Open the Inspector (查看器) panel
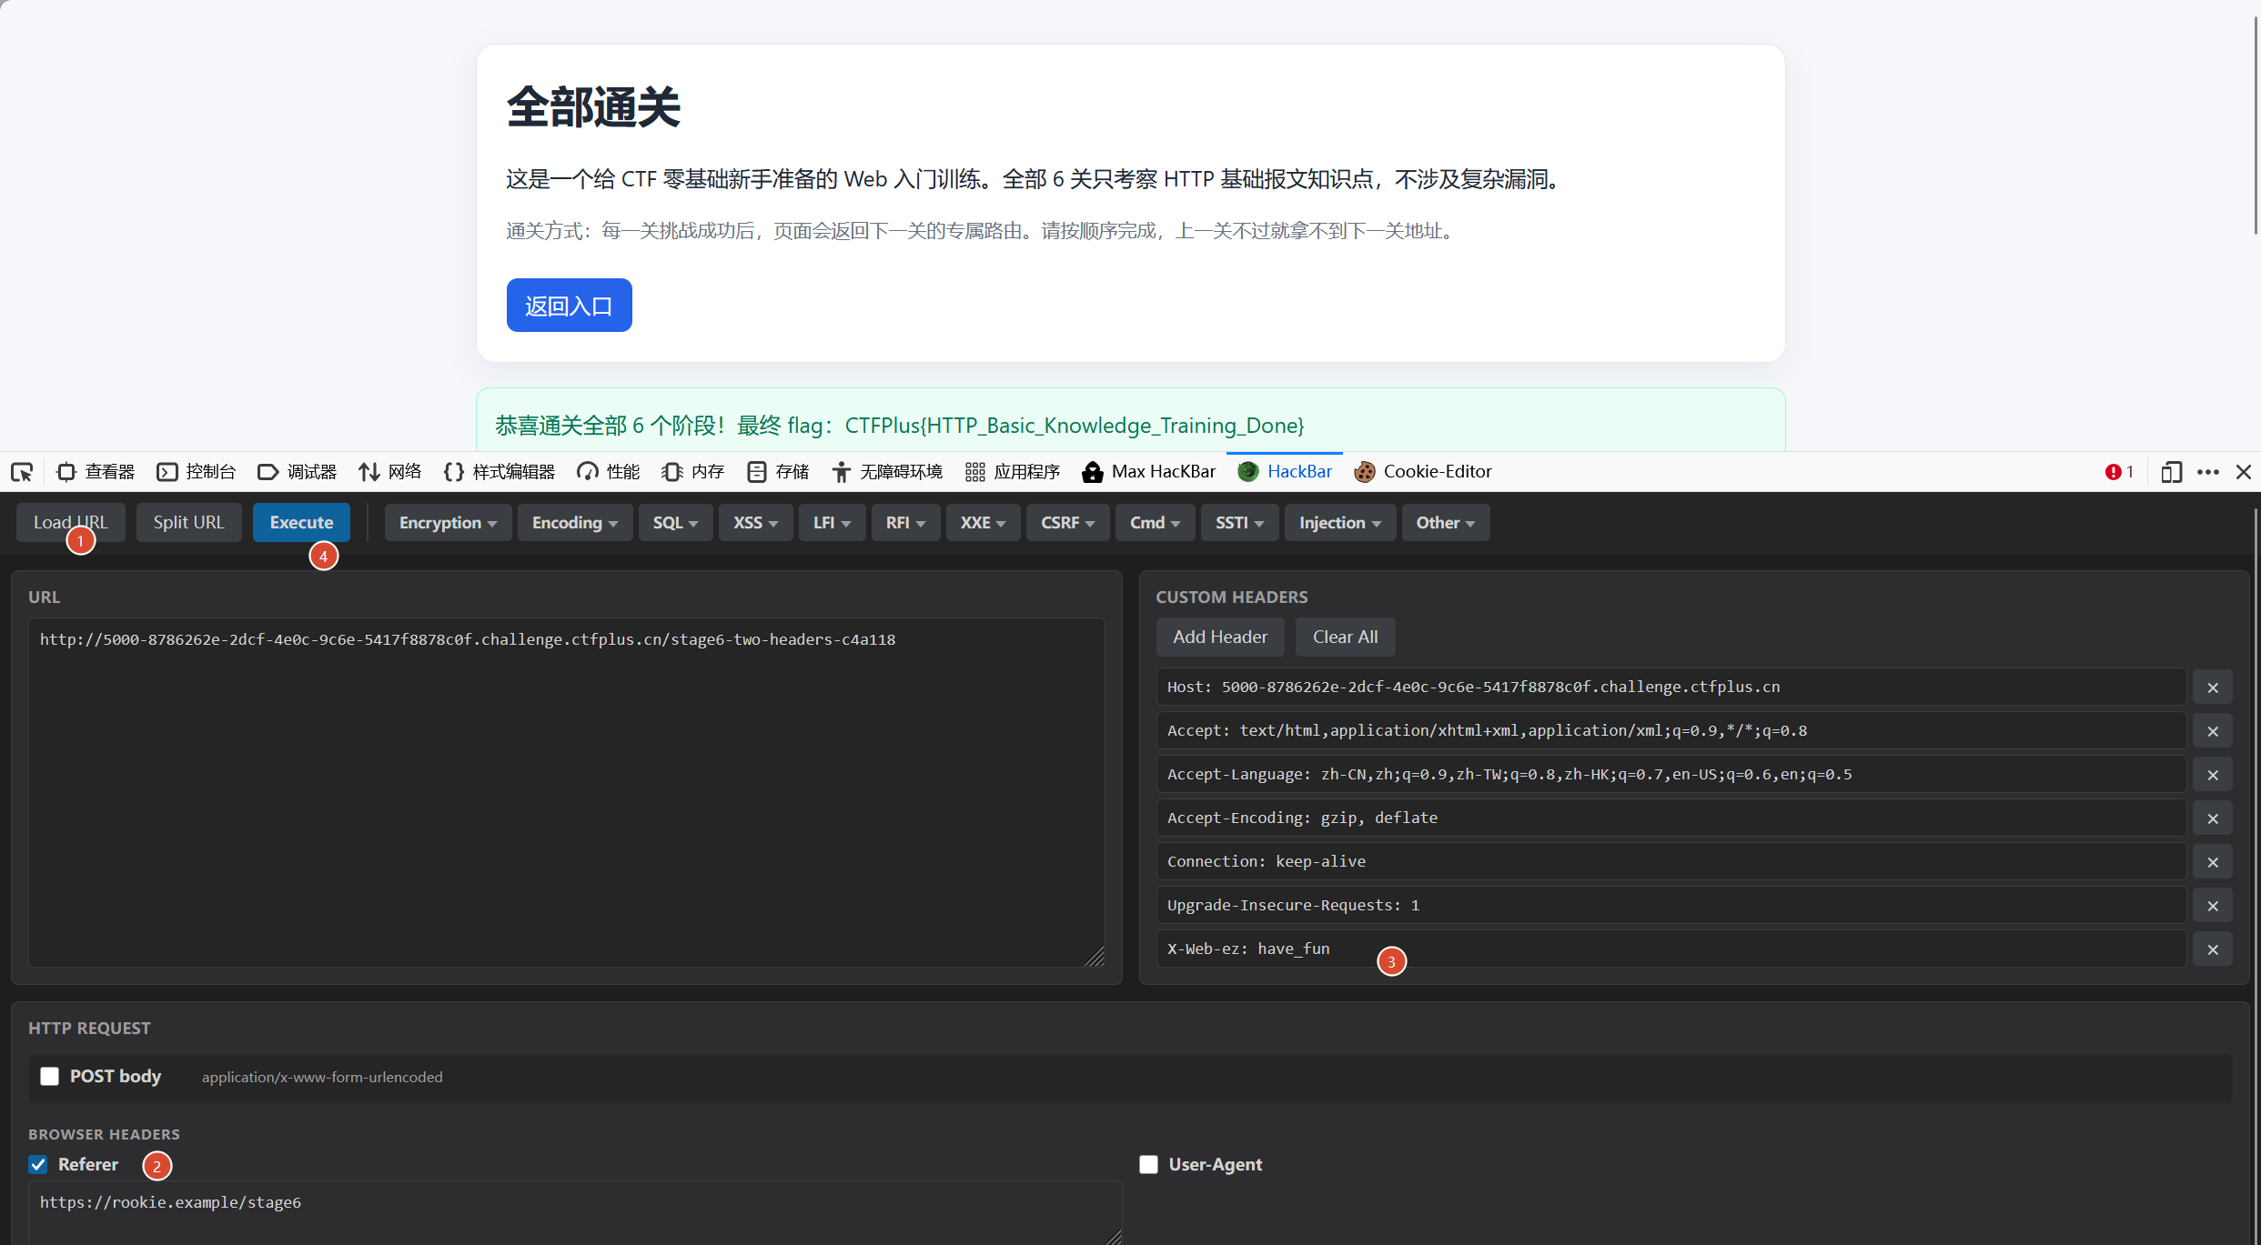This screenshot has width=2261, height=1245. [x=96, y=472]
